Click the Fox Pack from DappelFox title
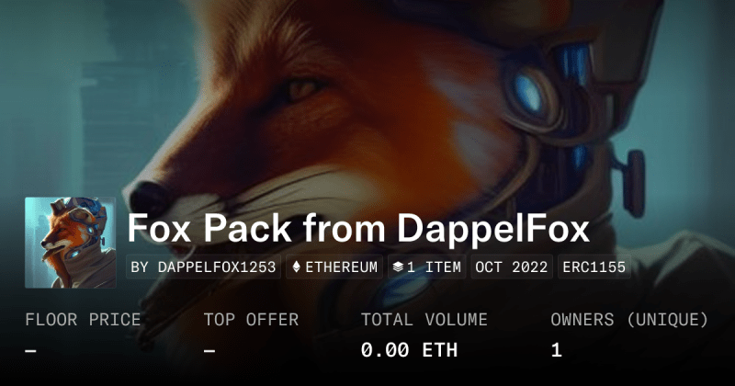Image resolution: width=735 pixels, height=386 pixels. pyautogui.click(x=358, y=228)
